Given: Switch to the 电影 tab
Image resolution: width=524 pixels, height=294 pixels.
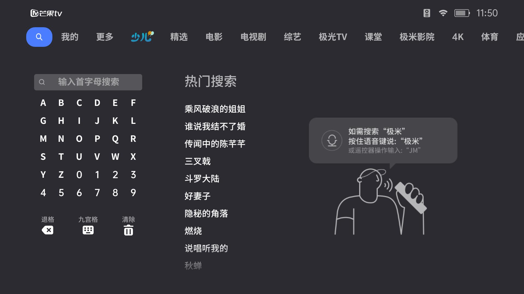Looking at the screenshot, I should [x=215, y=37].
